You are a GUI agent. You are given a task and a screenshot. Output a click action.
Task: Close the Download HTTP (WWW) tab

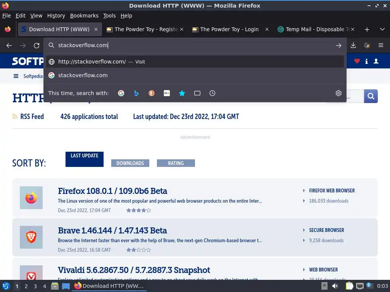(96, 29)
